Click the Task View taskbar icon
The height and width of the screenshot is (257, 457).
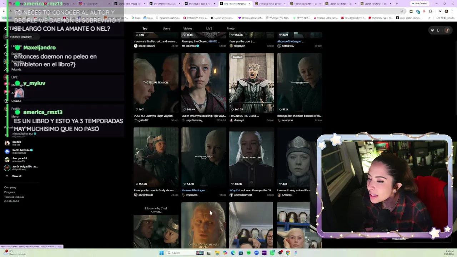pyautogui.click(x=209, y=253)
